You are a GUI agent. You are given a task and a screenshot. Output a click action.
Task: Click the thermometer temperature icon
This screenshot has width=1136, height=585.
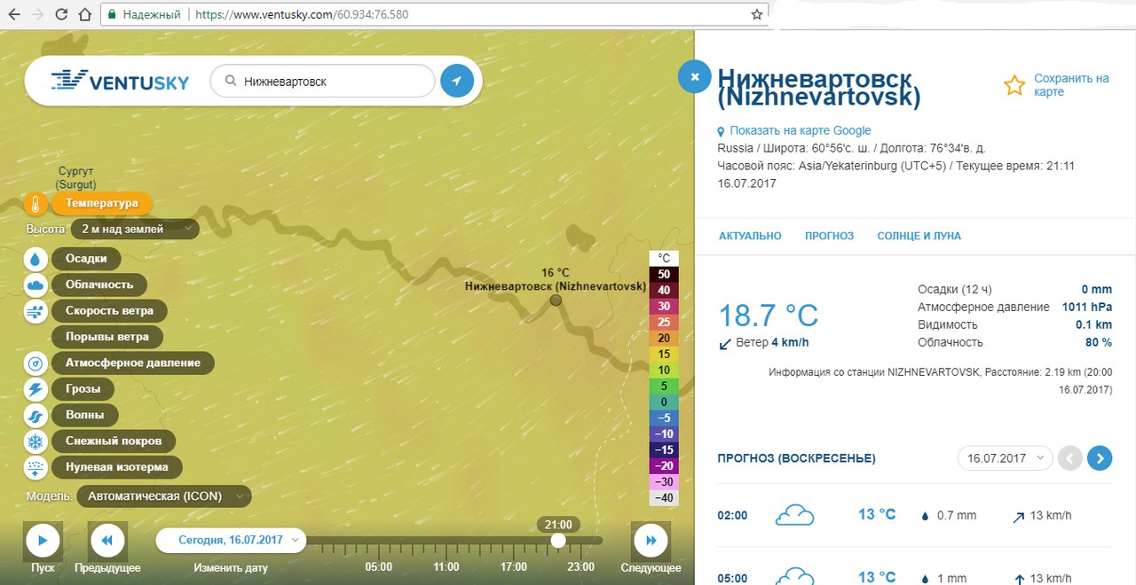tap(35, 204)
